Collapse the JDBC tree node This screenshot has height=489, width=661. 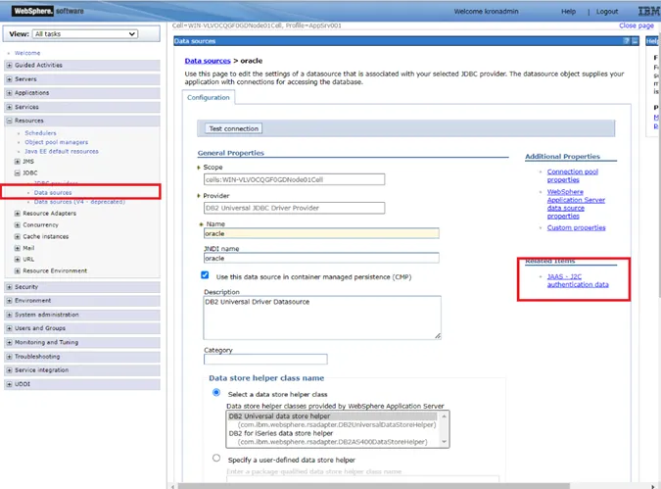[18, 173]
